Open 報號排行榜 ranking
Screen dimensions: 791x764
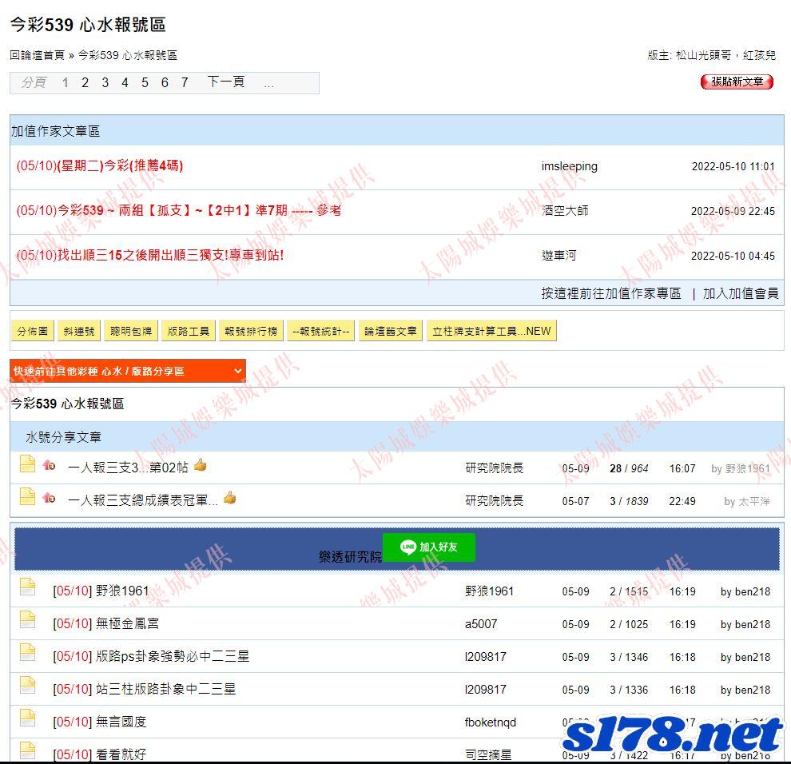(x=251, y=331)
